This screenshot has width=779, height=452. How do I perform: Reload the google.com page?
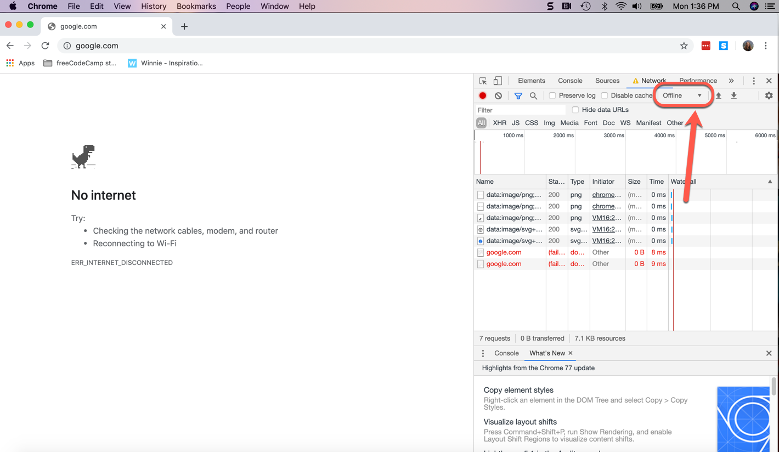coord(45,46)
